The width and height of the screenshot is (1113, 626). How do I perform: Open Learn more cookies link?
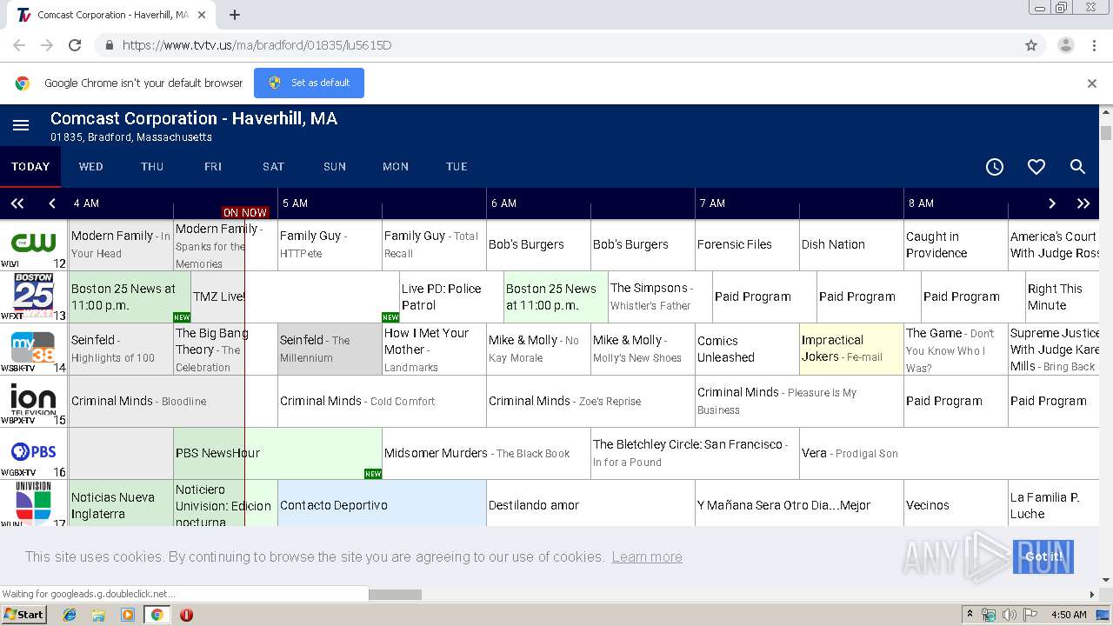pyautogui.click(x=647, y=557)
